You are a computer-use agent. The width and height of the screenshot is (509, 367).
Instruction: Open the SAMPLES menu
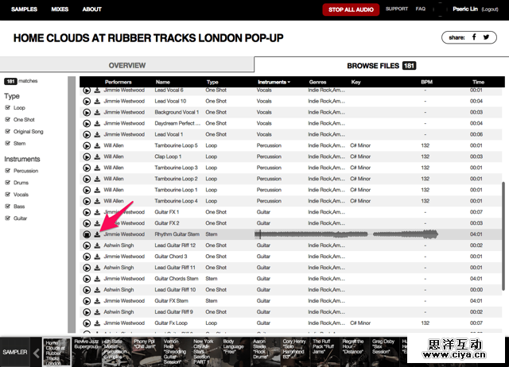(x=24, y=9)
